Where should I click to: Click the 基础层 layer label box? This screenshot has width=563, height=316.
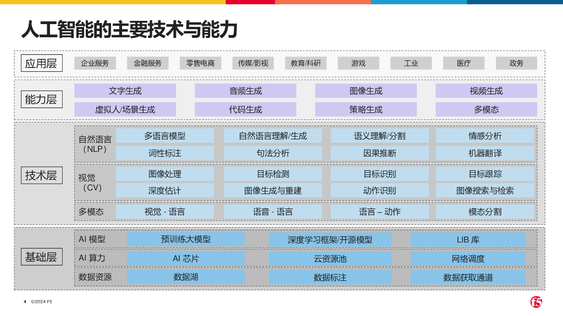42,257
